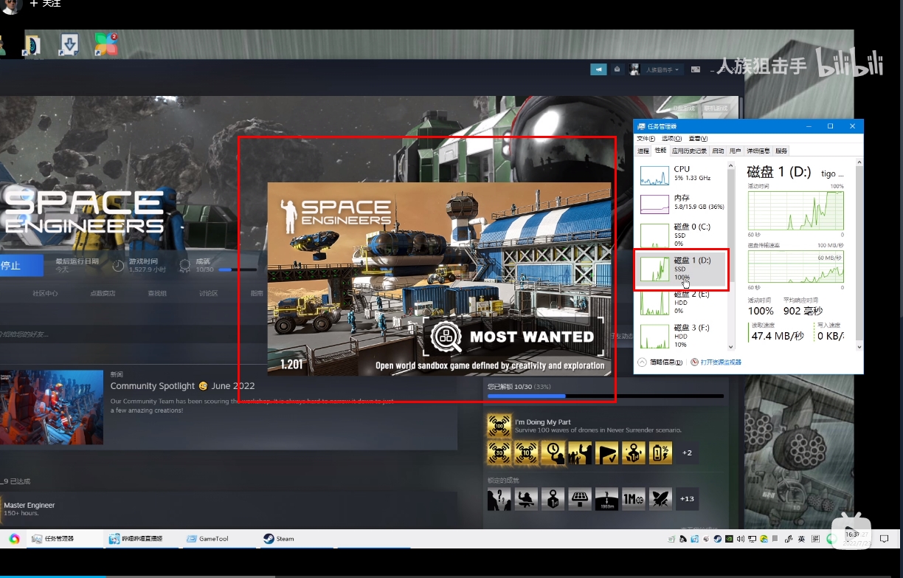
Task: Show the +13 more locked achievements
Action: click(686, 499)
